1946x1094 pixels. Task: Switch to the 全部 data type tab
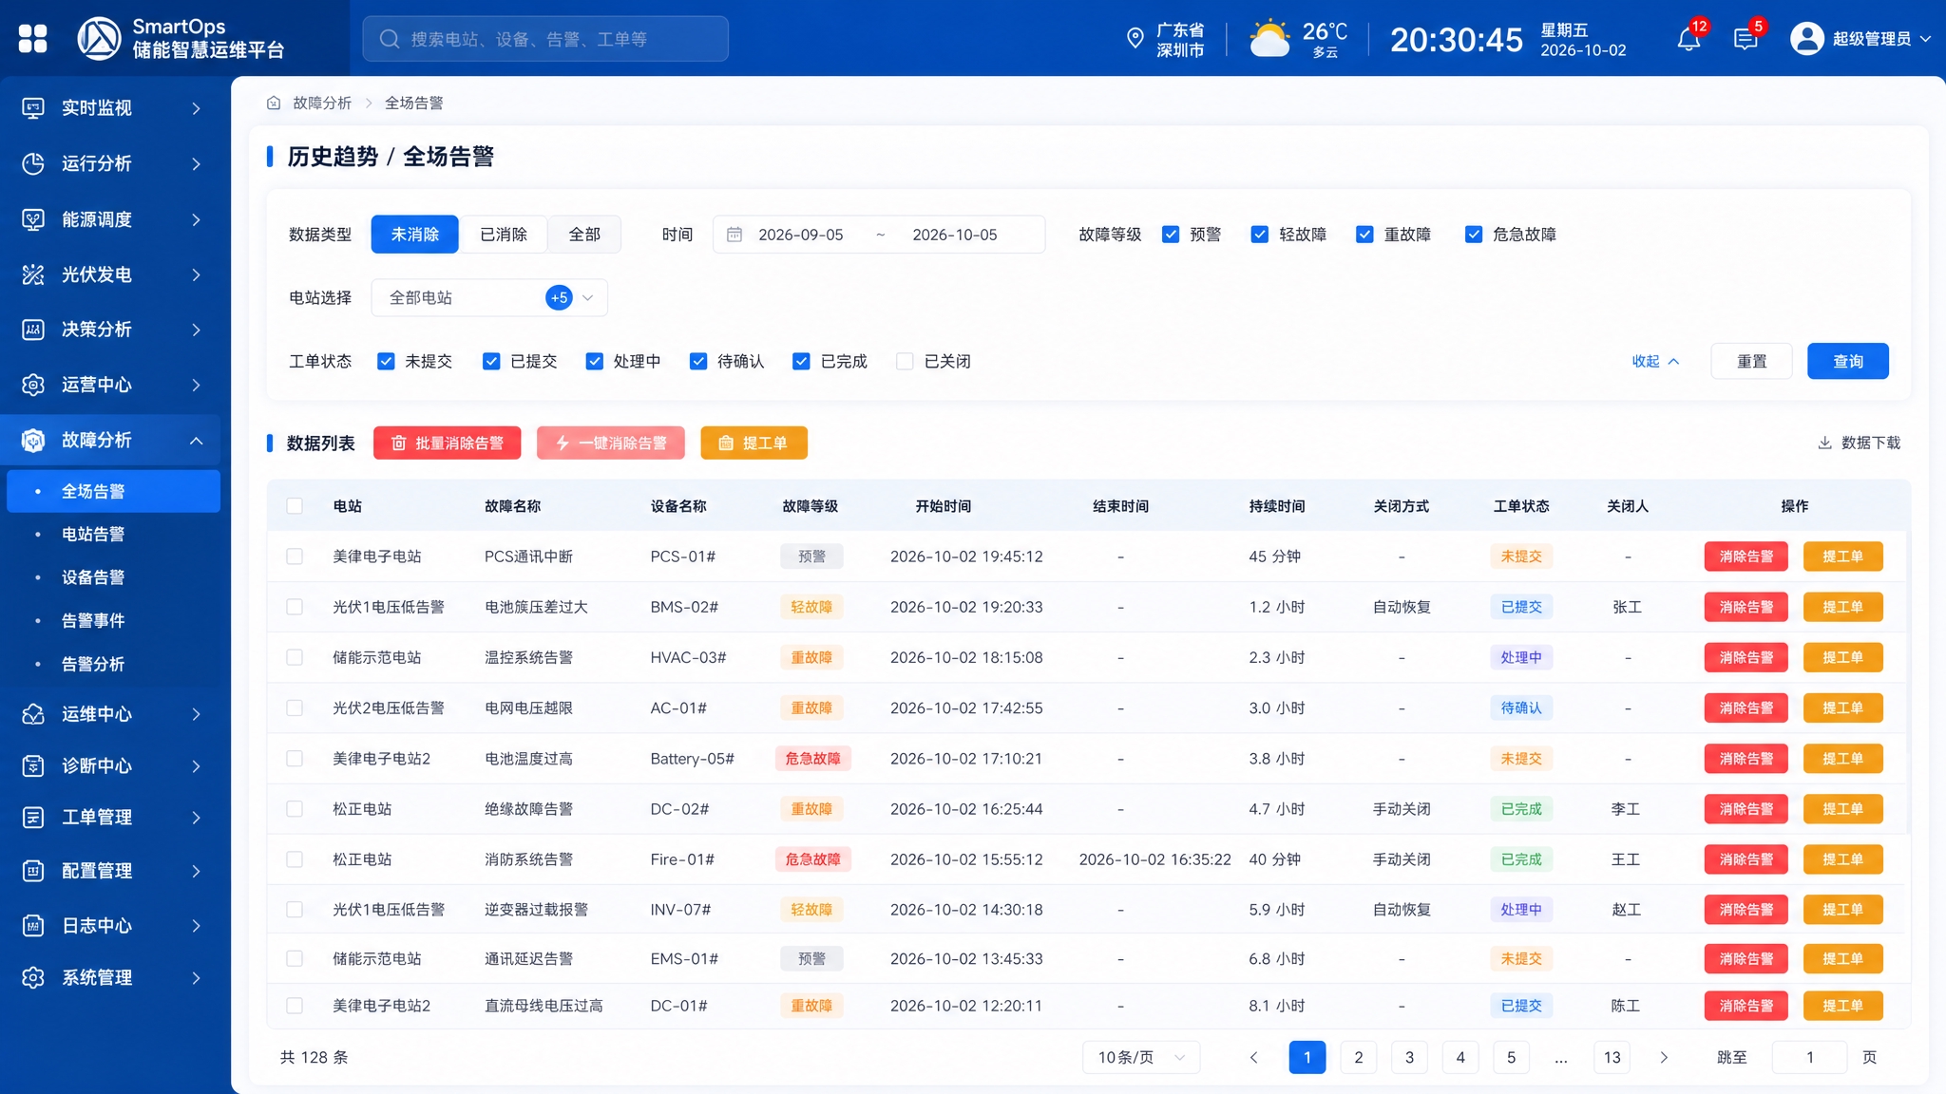(x=584, y=235)
